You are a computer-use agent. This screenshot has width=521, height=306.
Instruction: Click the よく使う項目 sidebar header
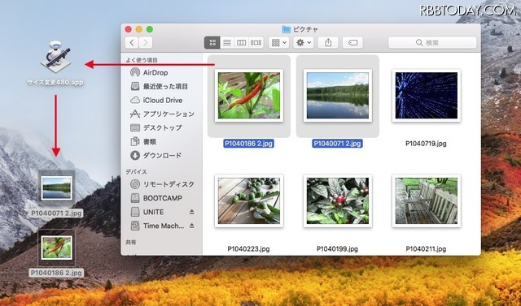click(142, 60)
